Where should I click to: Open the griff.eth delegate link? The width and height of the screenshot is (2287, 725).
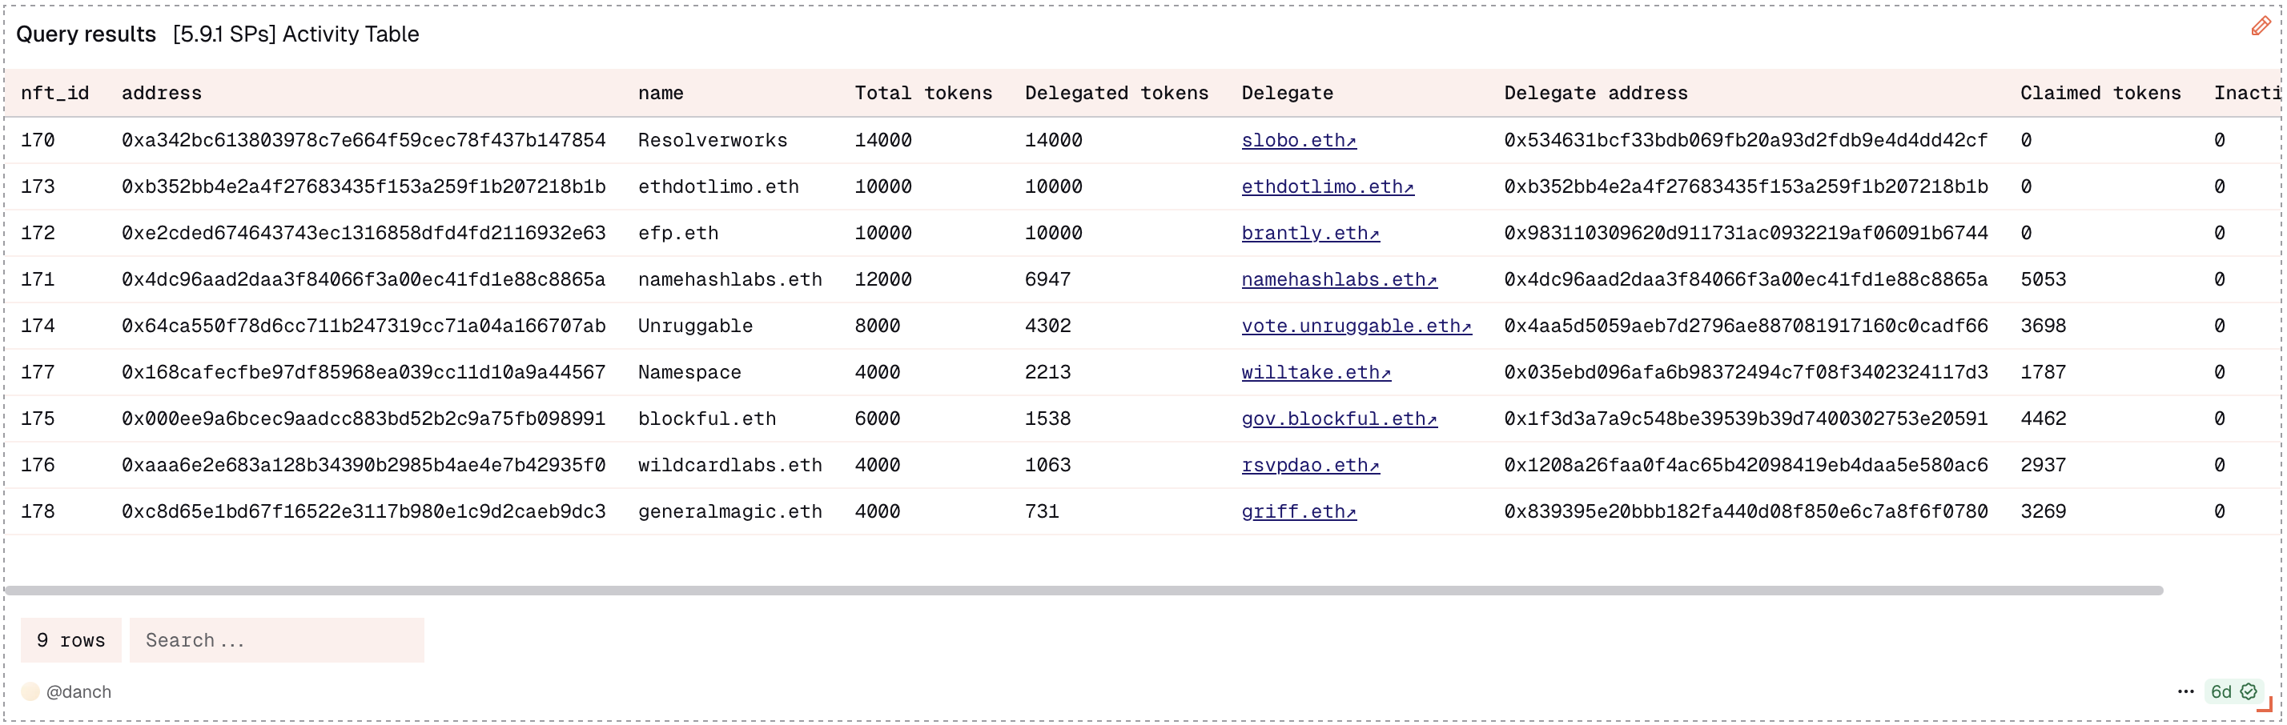tap(1298, 511)
